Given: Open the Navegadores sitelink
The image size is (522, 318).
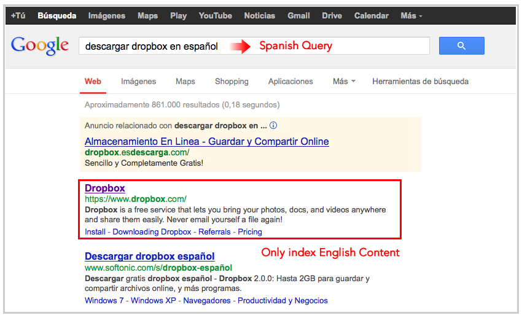Looking at the screenshot, I should (207, 300).
